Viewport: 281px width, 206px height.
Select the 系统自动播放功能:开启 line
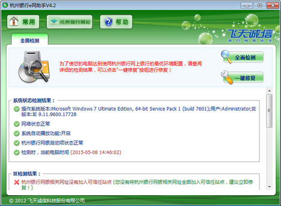point(46,133)
